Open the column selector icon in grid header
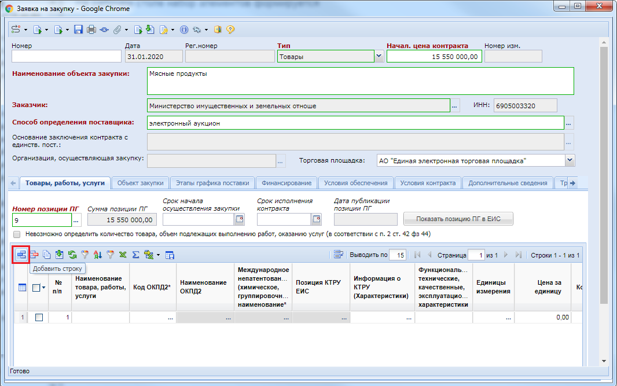Viewport: 617px width, 386px height. pyautogui.click(x=23, y=288)
